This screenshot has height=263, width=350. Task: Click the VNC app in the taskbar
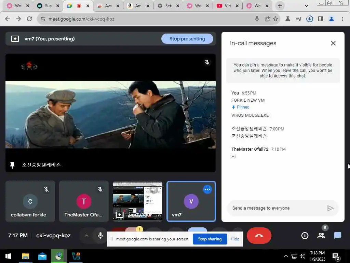(76, 256)
